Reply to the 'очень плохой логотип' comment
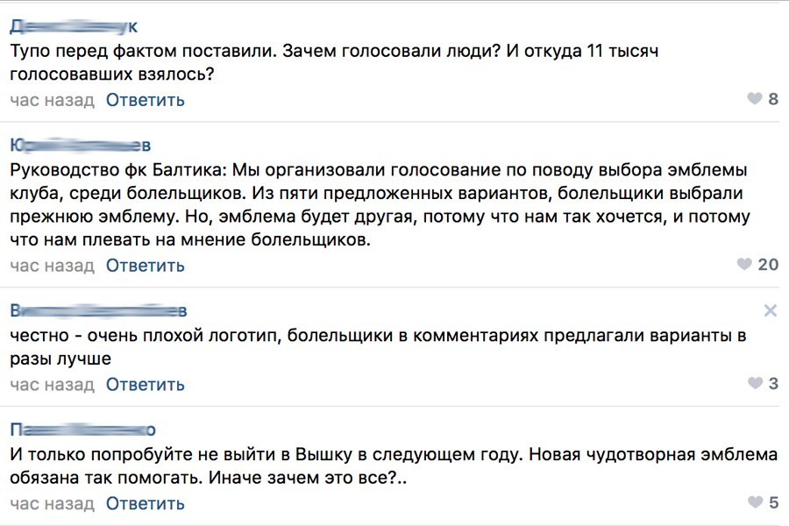Viewport: 789px width, 526px height. click(146, 384)
